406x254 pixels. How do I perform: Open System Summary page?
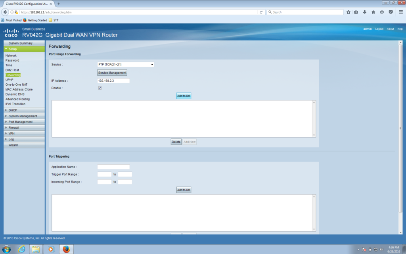pyautogui.click(x=24, y=43)
